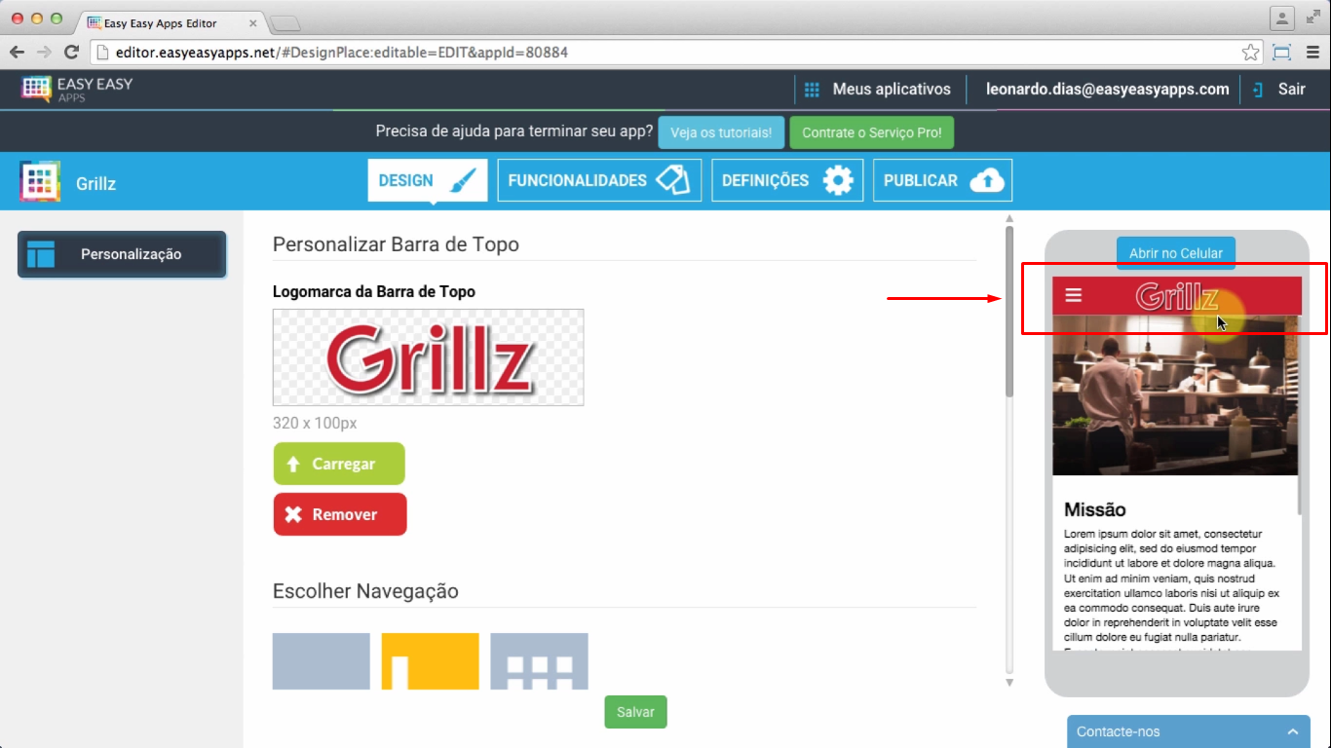Select the Personalização sidebar icon
This screenshot has height=748, width=1331.
[40, 254]
